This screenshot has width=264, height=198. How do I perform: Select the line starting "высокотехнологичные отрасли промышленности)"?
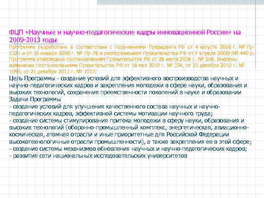coord(130,142)
